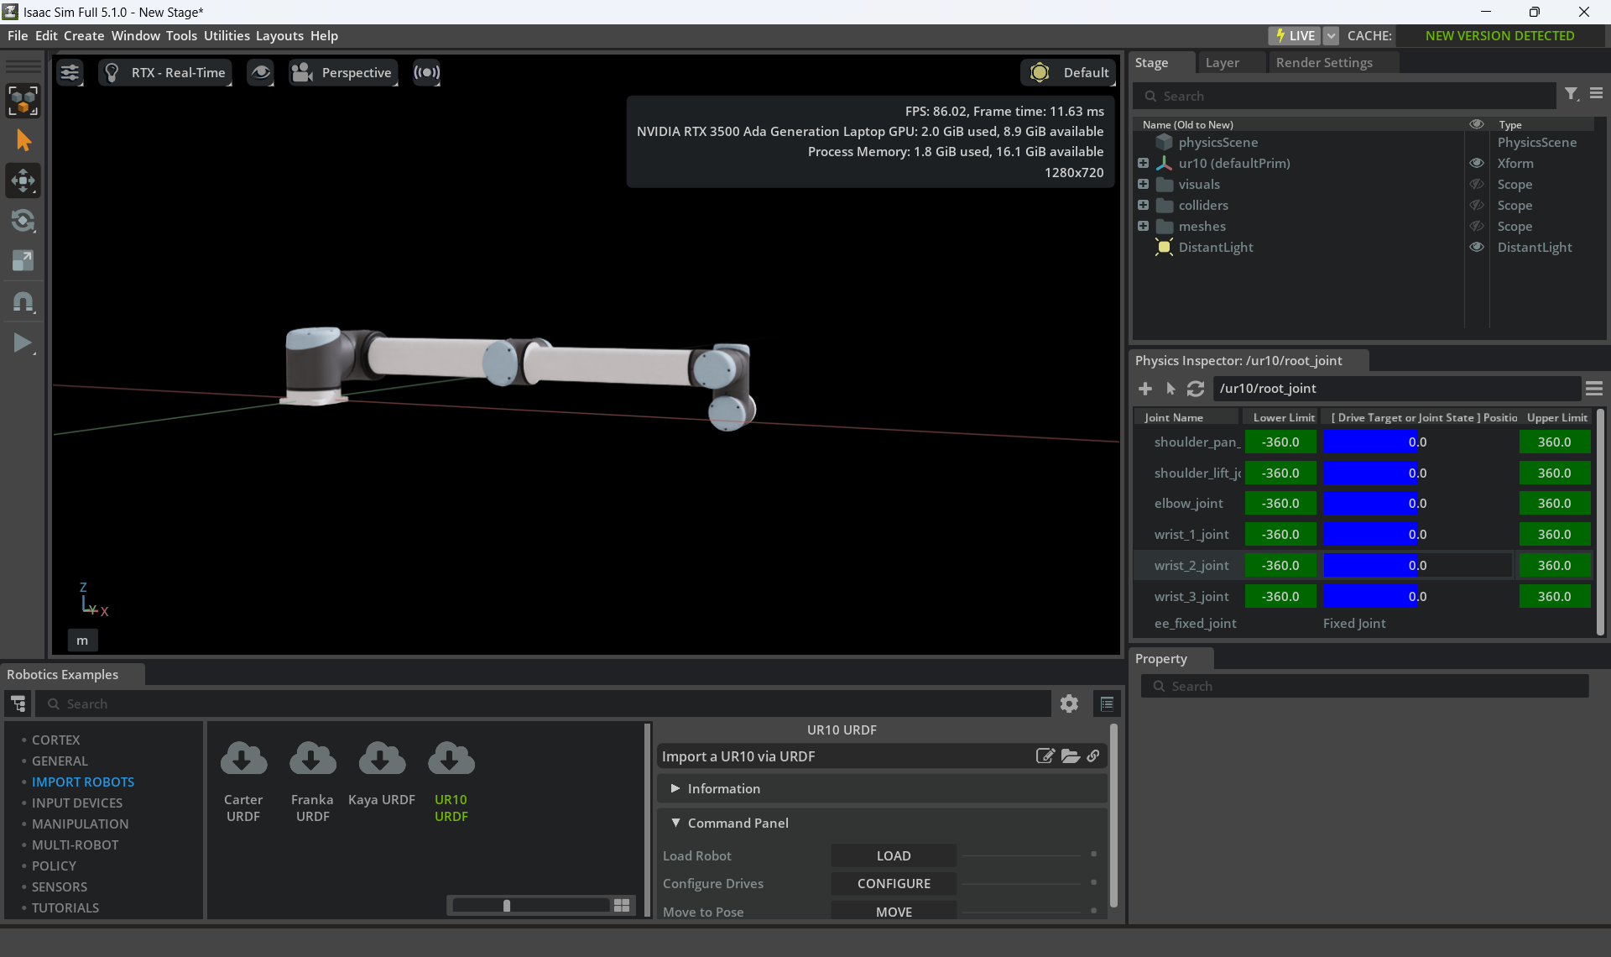Click the refresh icon in Physics Inspector
Screen dimensions: 1611x957
click(x=1196, y=389)
